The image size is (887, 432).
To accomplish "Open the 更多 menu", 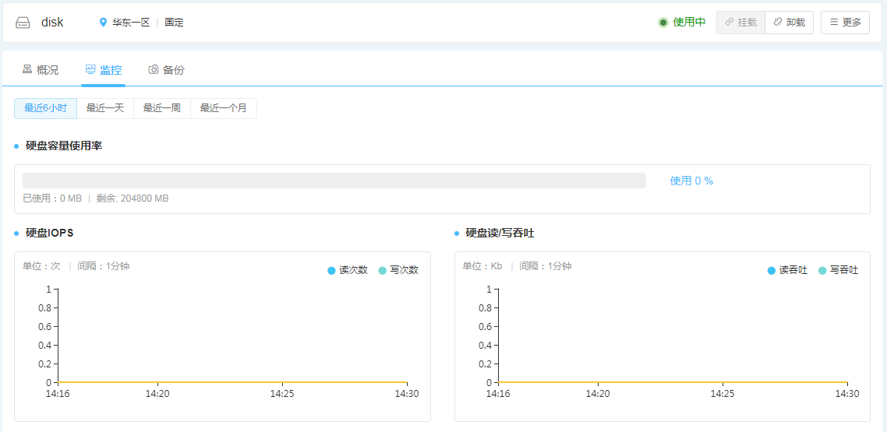I will point(845,23).
